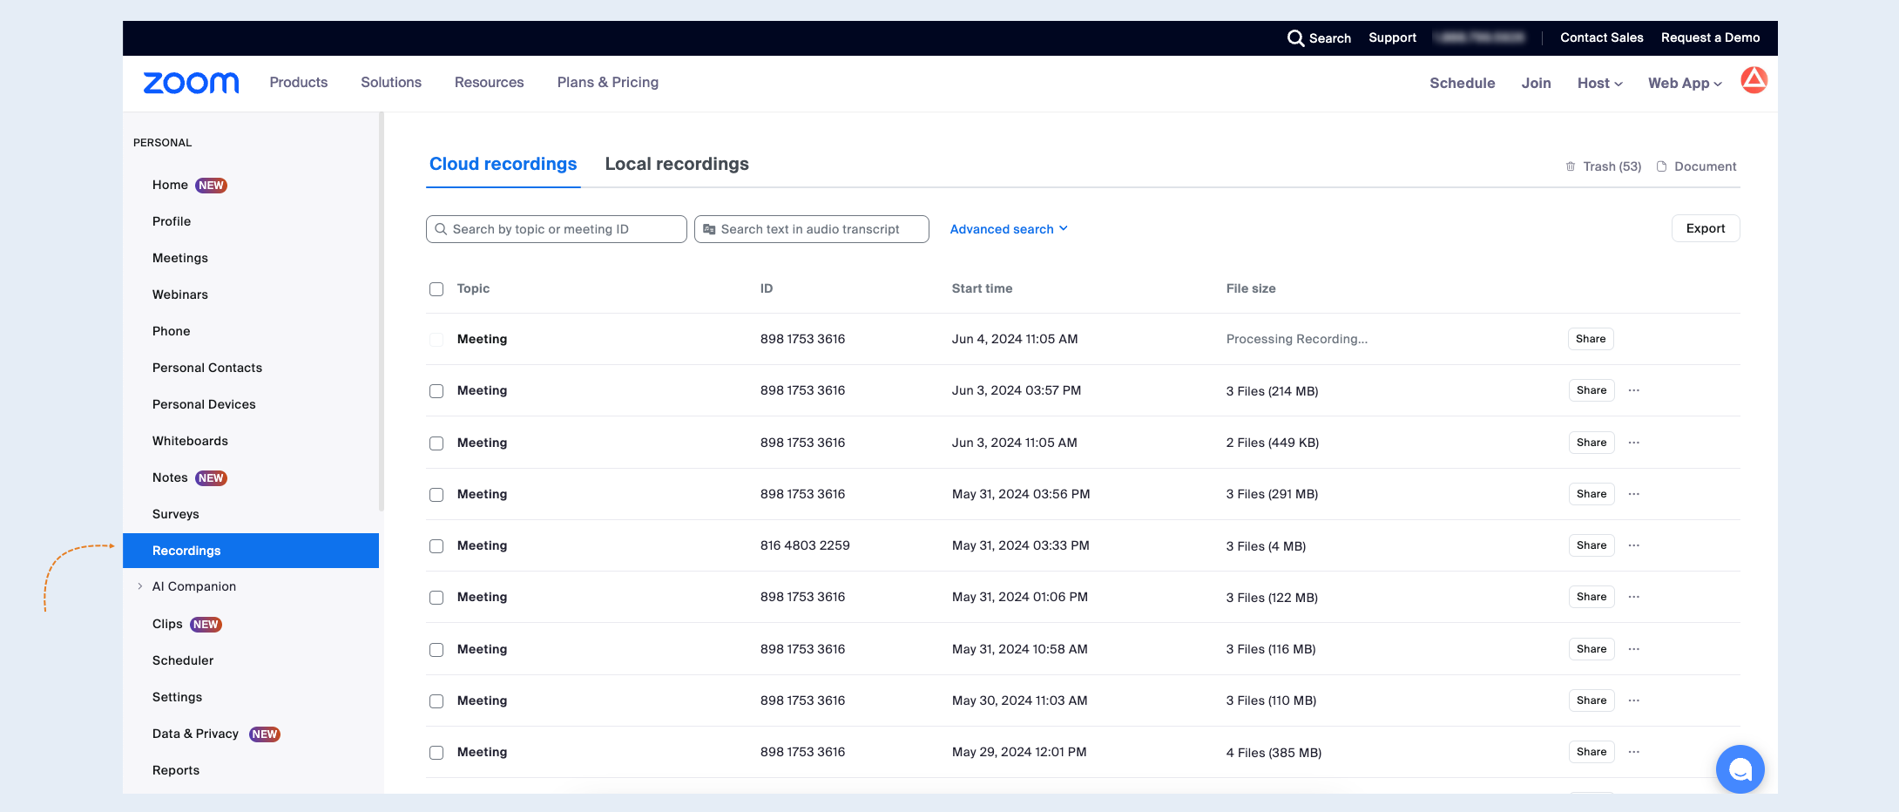Open Surveys in sidebar
1899x812 pixels.
click(x=176, y=514)
